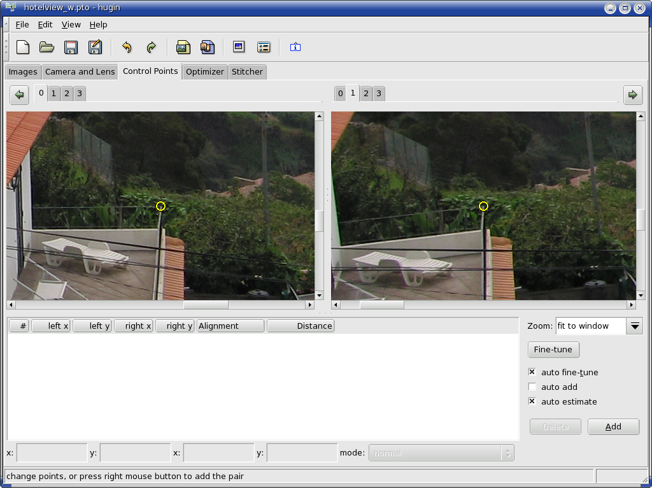Open the Zoom dropdown arrow
Screen dimensions: 652x488
[635, 326]
